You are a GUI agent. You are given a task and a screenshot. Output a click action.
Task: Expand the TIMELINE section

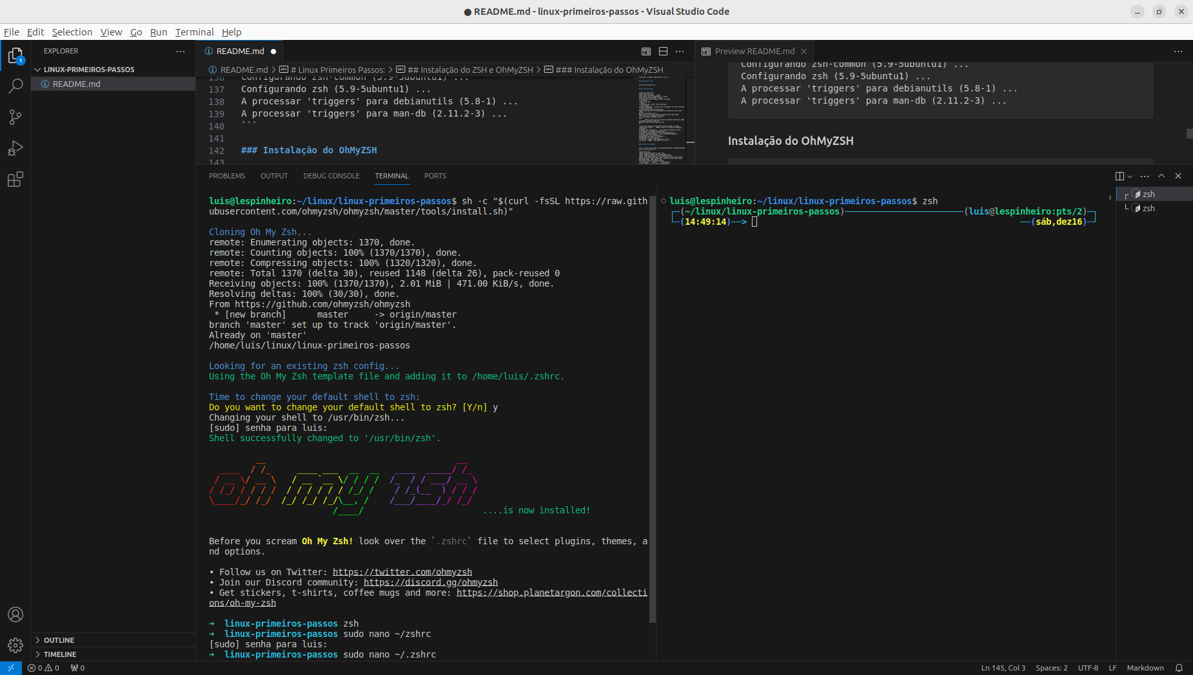tap(113, 654)
